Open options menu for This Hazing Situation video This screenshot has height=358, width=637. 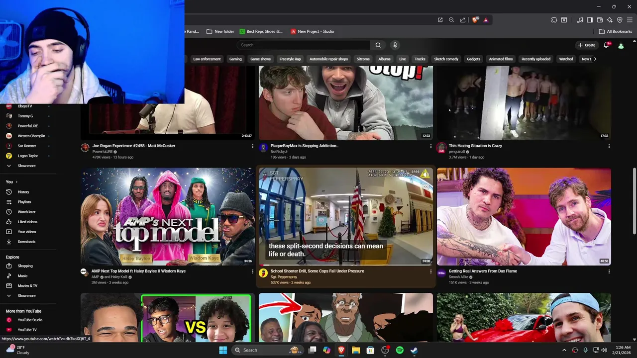pyautogui.click(x=609, y=146)
